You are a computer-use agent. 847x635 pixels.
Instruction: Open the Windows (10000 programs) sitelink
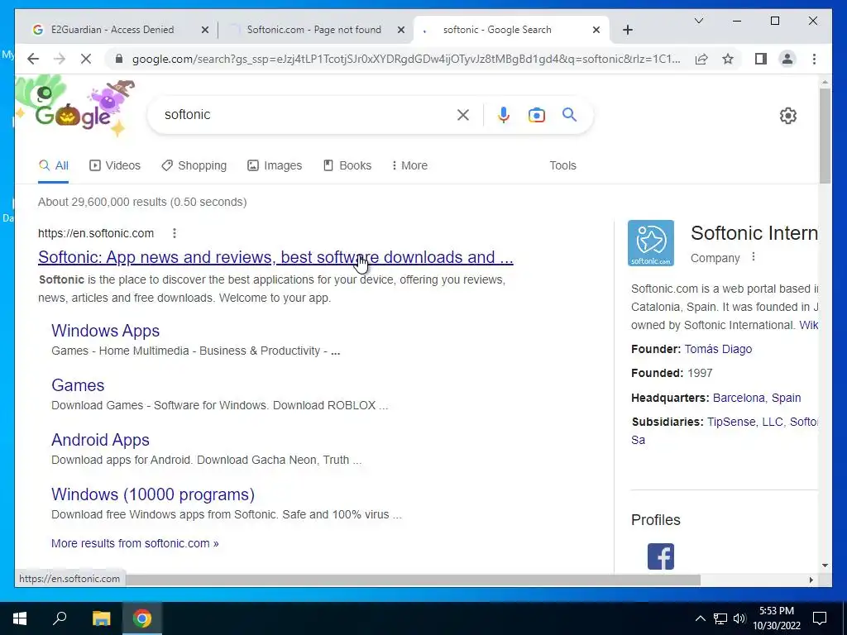point(153,494)
